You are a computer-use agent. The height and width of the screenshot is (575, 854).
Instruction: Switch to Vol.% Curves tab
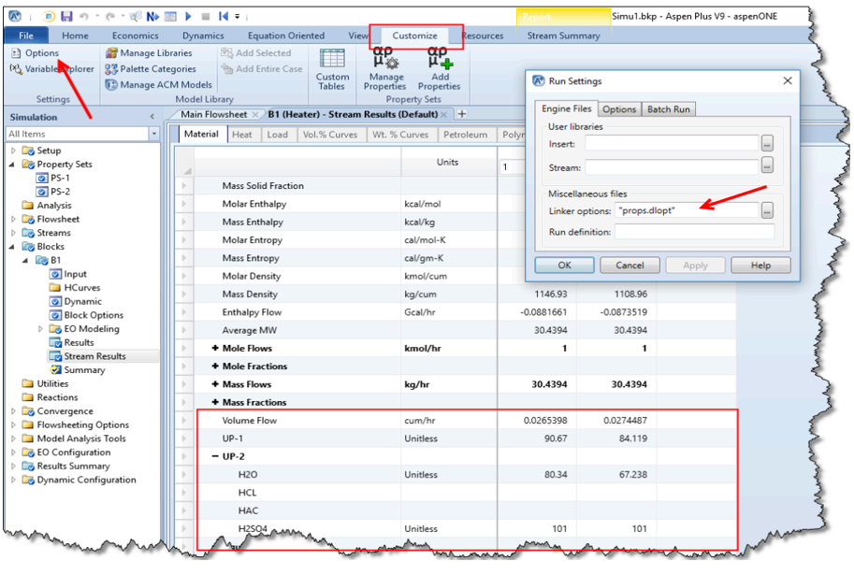tap(330, 135)
